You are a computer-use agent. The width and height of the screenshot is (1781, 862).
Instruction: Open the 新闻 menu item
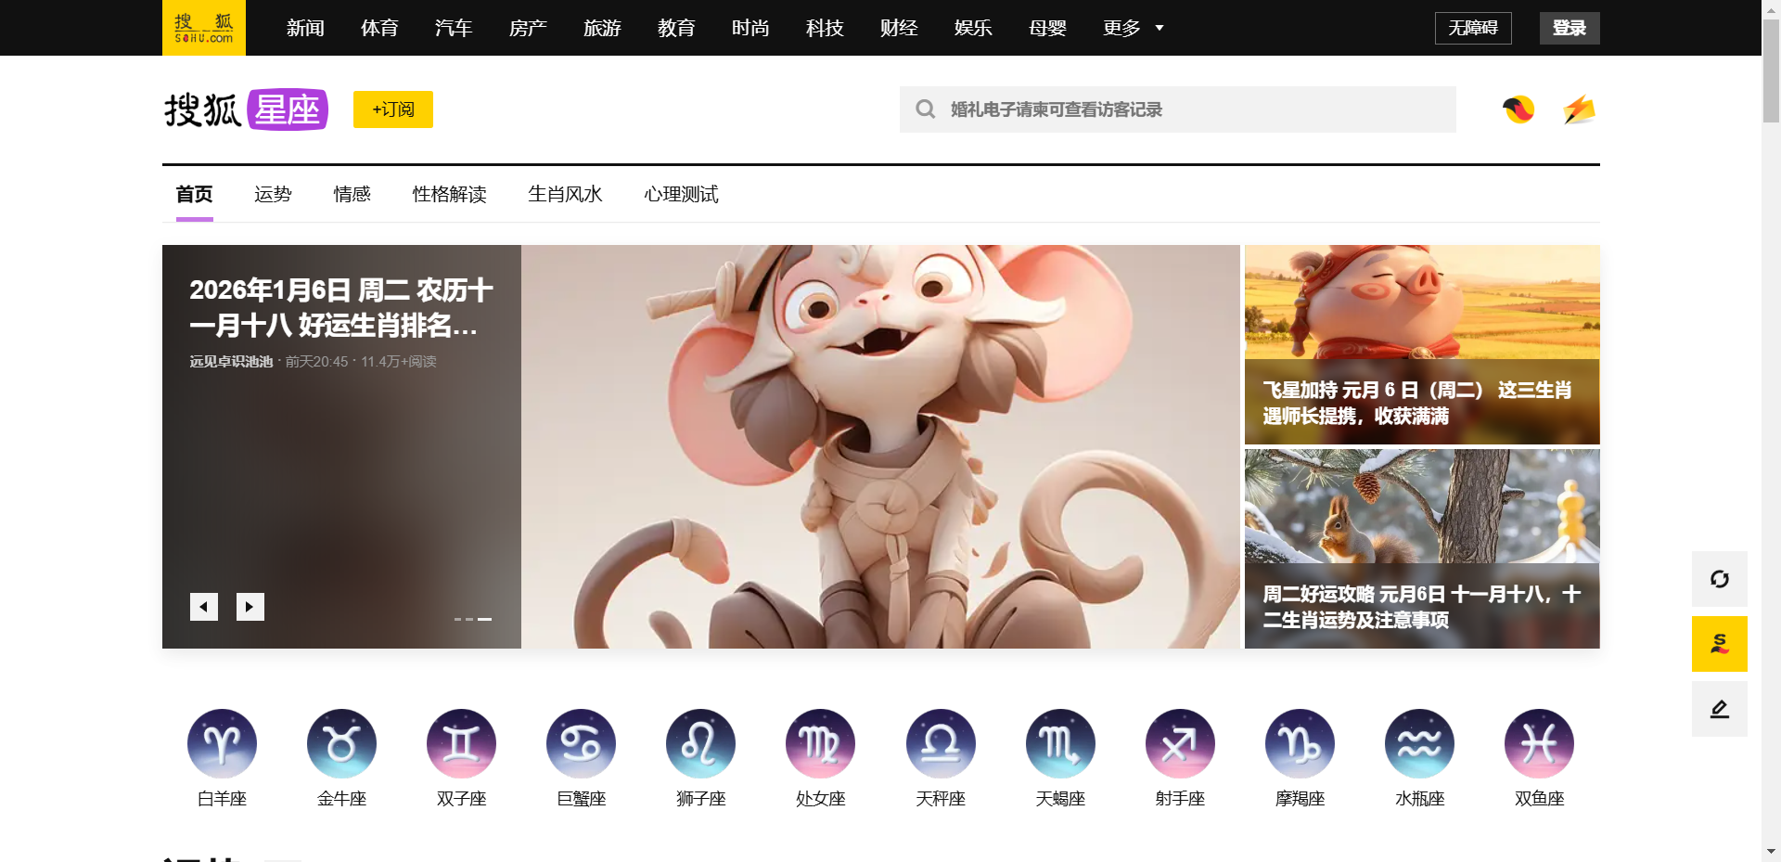305,28
